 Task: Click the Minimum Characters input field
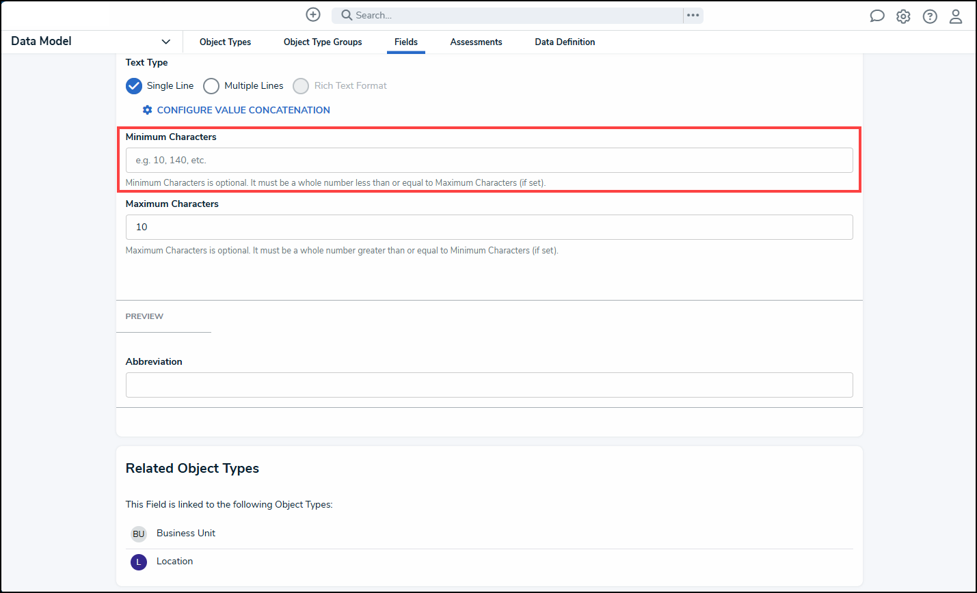coord(489,161)
